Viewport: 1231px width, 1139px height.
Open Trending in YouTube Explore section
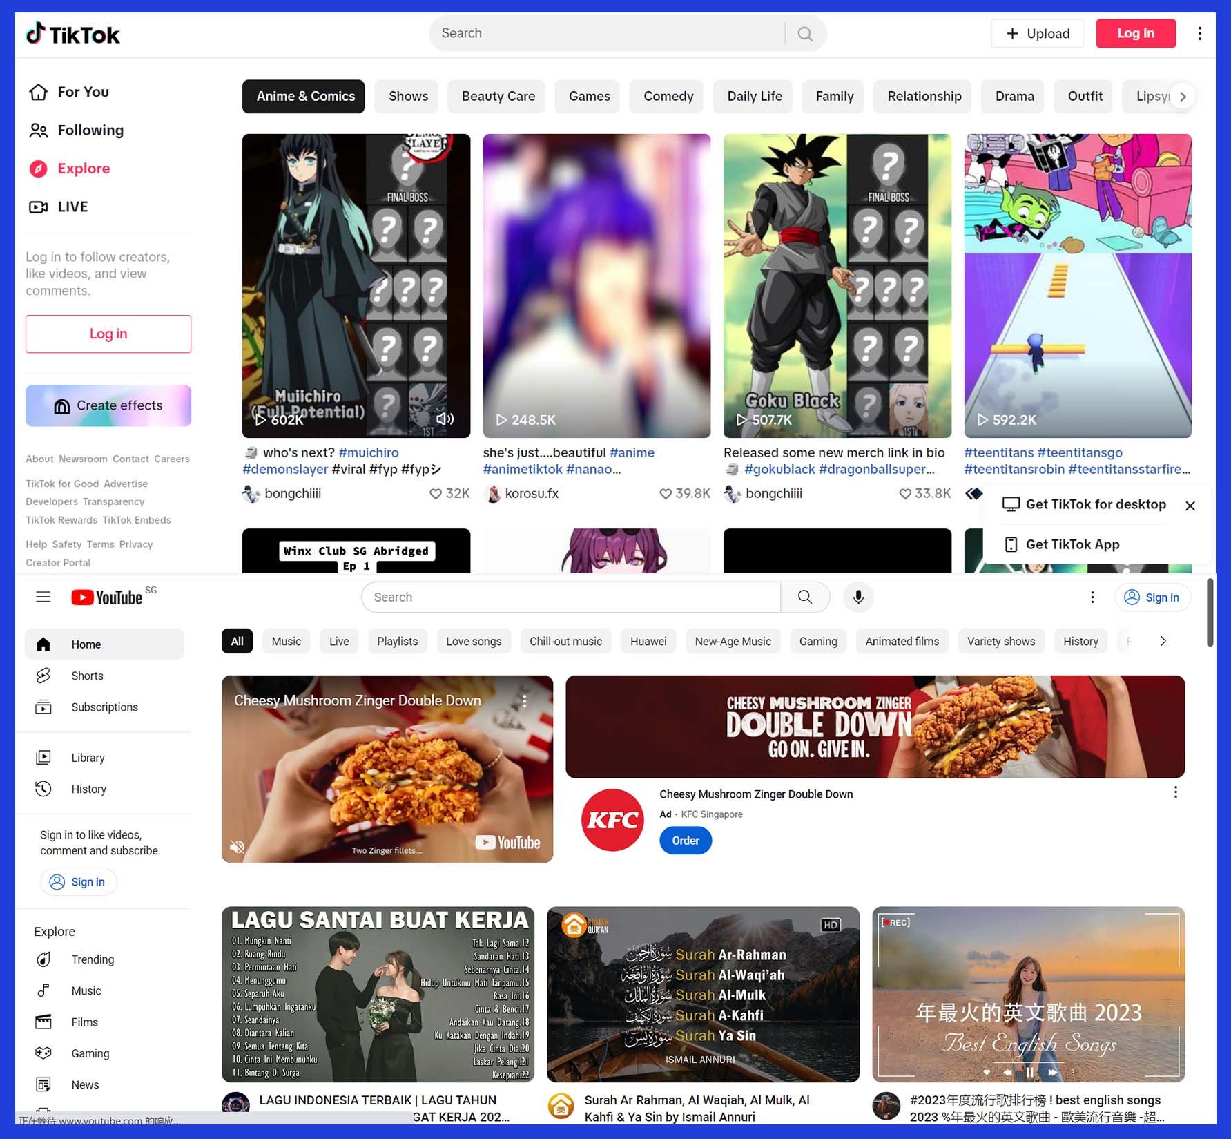[106, 959]
